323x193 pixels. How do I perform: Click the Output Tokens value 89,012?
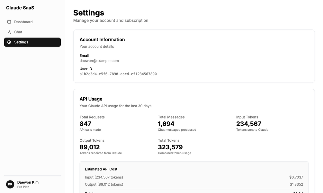point(90,147)
